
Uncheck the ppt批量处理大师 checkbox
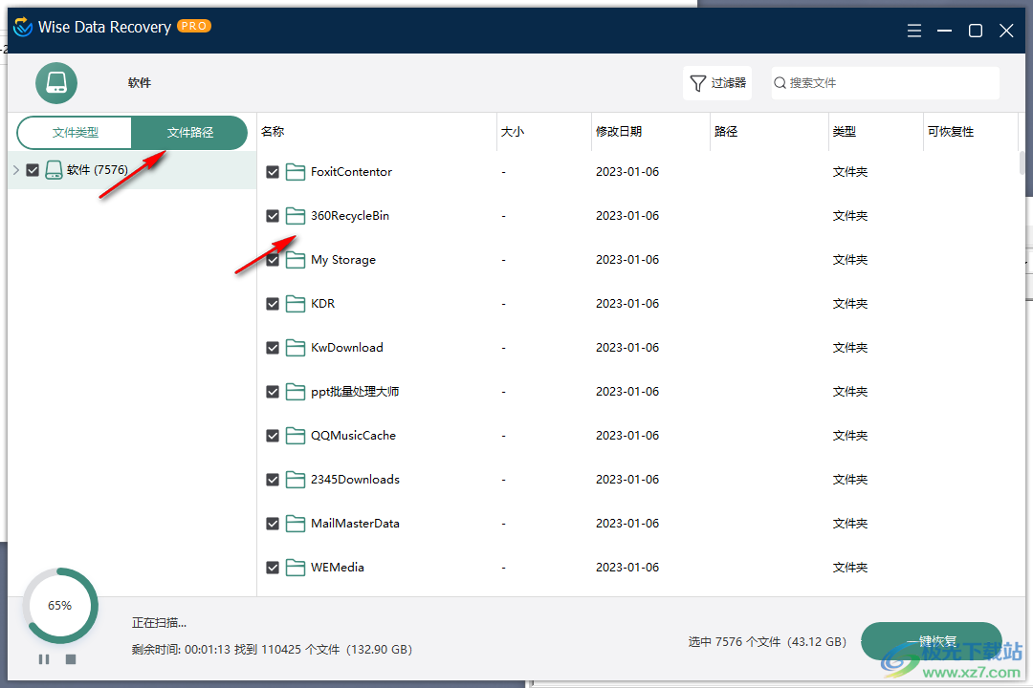[x=273, y=392]
